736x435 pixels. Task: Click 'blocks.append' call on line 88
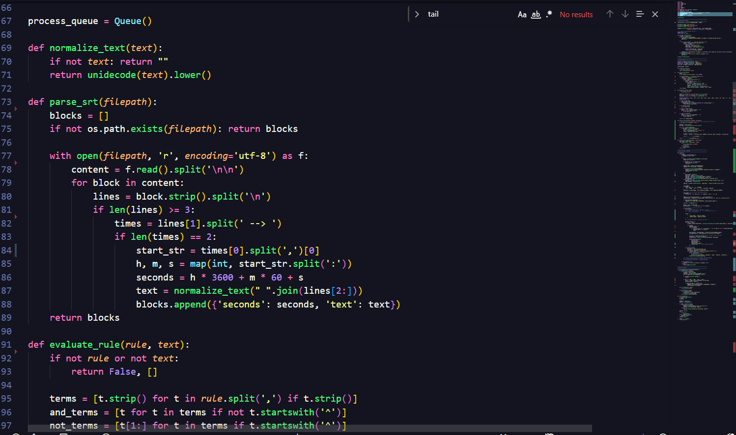(x=171, y=305)
